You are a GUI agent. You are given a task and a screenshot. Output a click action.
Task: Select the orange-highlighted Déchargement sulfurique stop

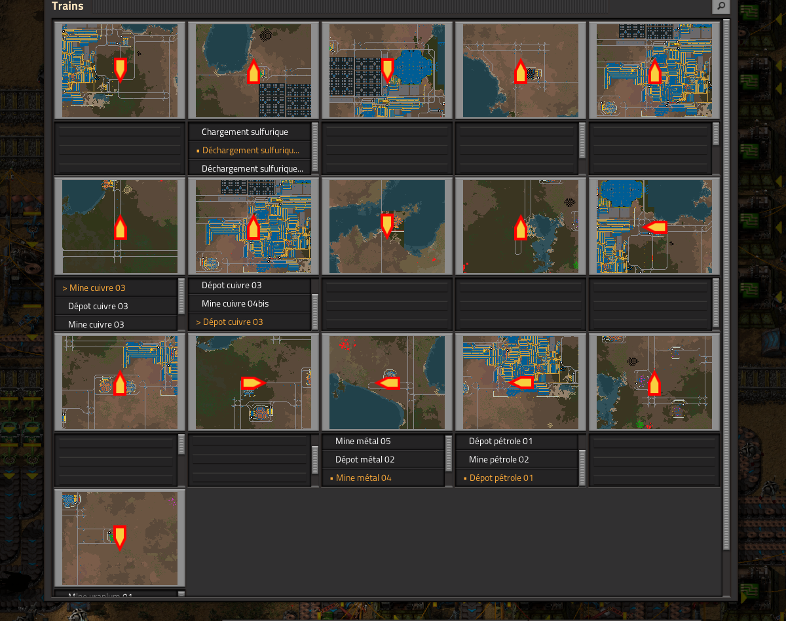[250, 150]
